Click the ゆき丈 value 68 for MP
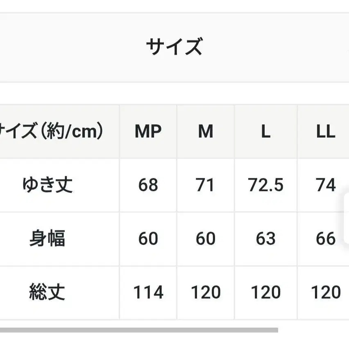349x349 pixels. coord(148,185)
